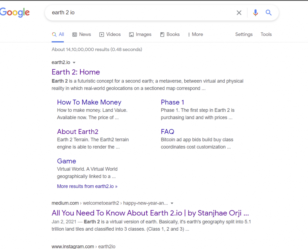
Task: Switch to the Books tab
Action: point(170,34)
